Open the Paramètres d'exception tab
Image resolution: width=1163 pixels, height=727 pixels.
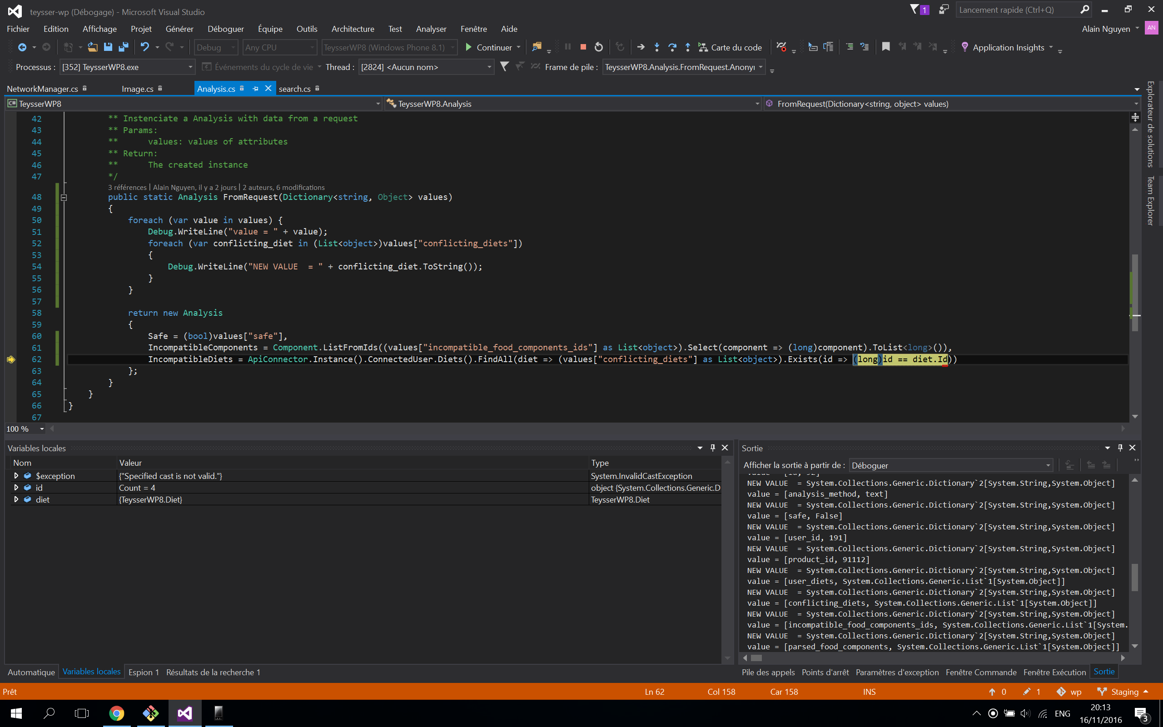tap(897, 672)
